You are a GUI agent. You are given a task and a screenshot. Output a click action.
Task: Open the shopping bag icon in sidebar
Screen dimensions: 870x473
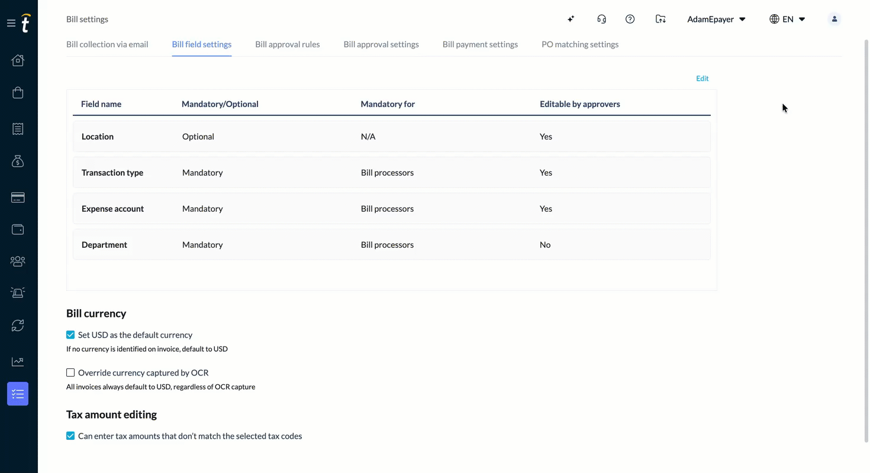[18, 92]
